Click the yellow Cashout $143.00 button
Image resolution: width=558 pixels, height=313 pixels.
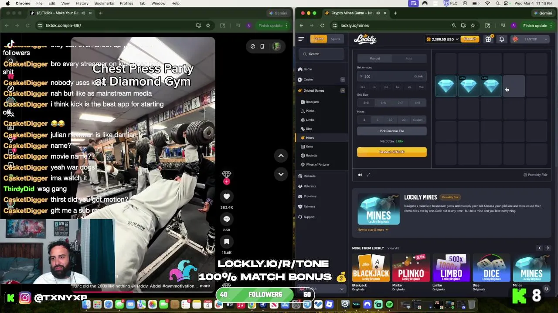pos(392,152)
